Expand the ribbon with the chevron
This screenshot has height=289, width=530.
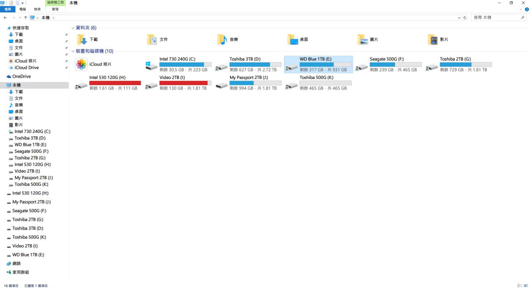point(521,9)
